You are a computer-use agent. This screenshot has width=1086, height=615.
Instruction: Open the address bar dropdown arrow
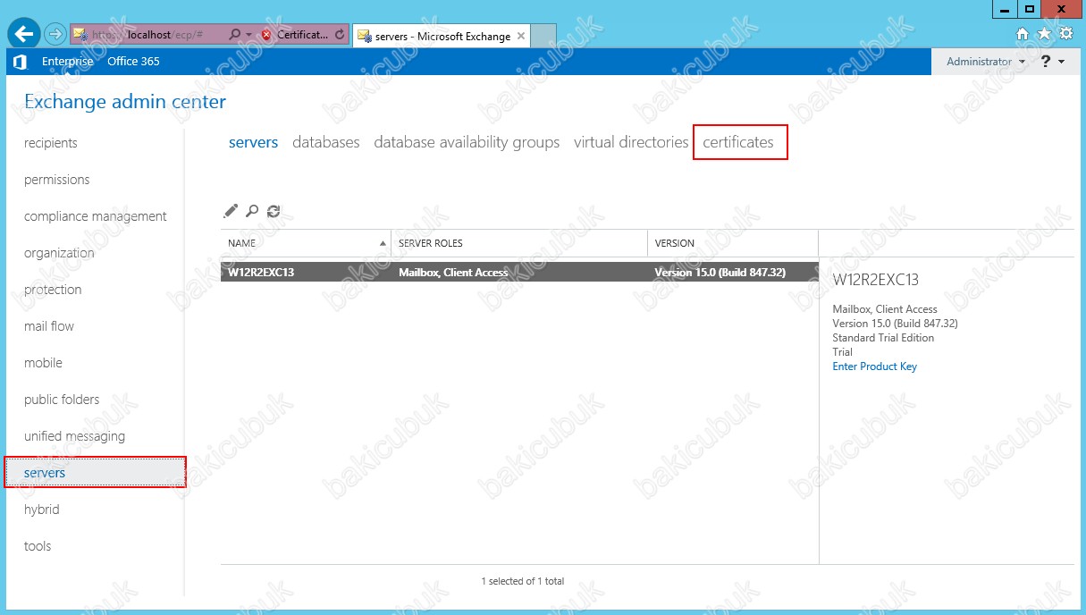[248, 35]
